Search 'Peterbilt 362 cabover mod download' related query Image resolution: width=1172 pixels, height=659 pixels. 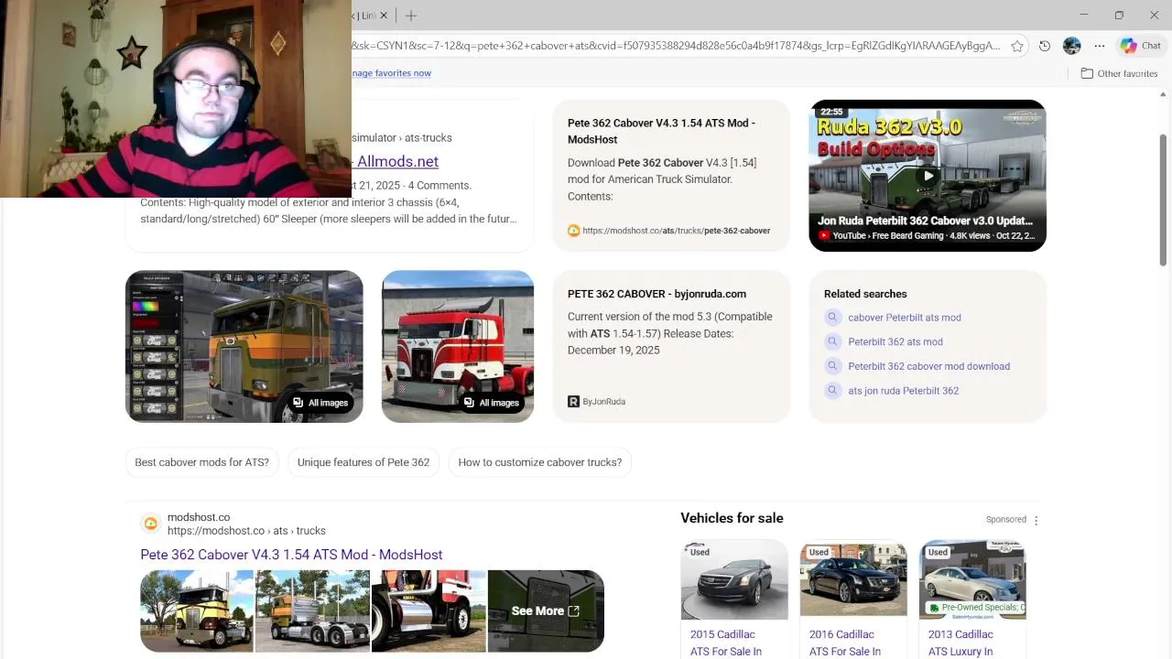pyautogui.click(x=929, y=366)
